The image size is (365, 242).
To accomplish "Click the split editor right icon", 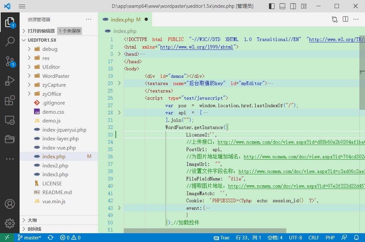I will pos(345,19).
